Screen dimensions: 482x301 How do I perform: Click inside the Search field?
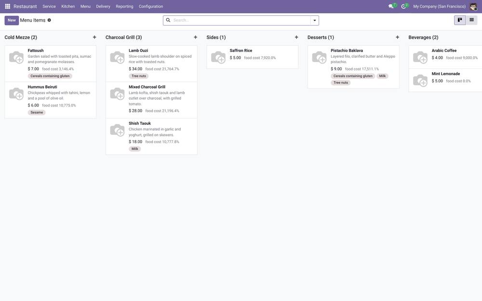click(241, 20)
